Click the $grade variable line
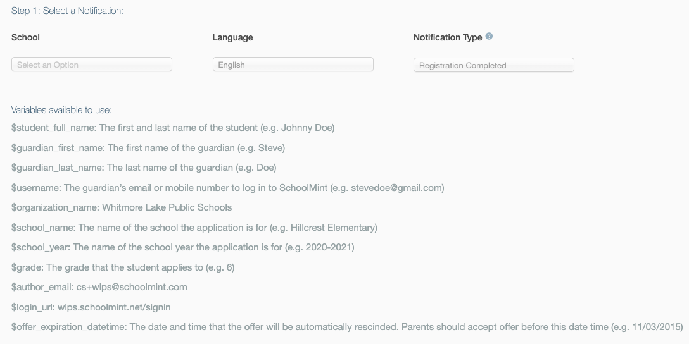 [123, 267]
